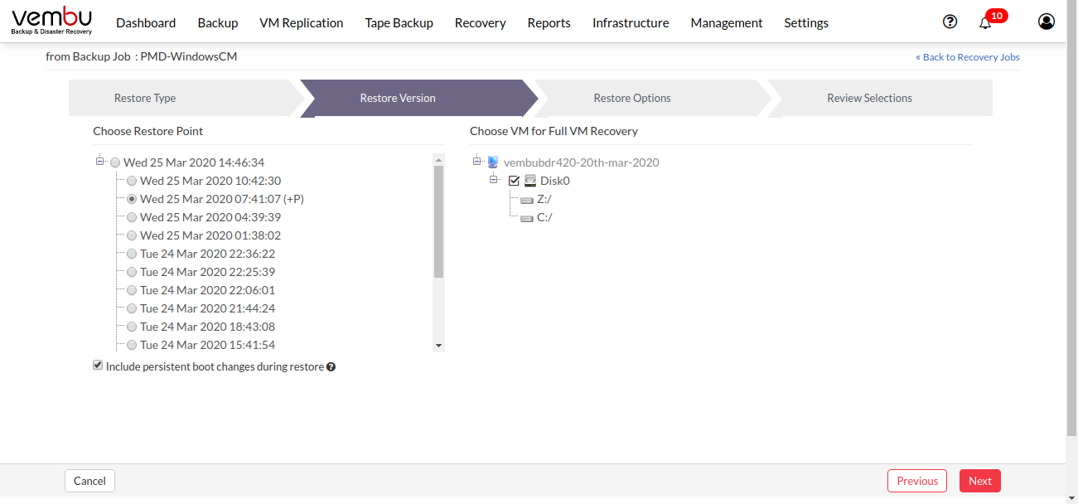Collapse the Disk0 tree node

(494, 179)
